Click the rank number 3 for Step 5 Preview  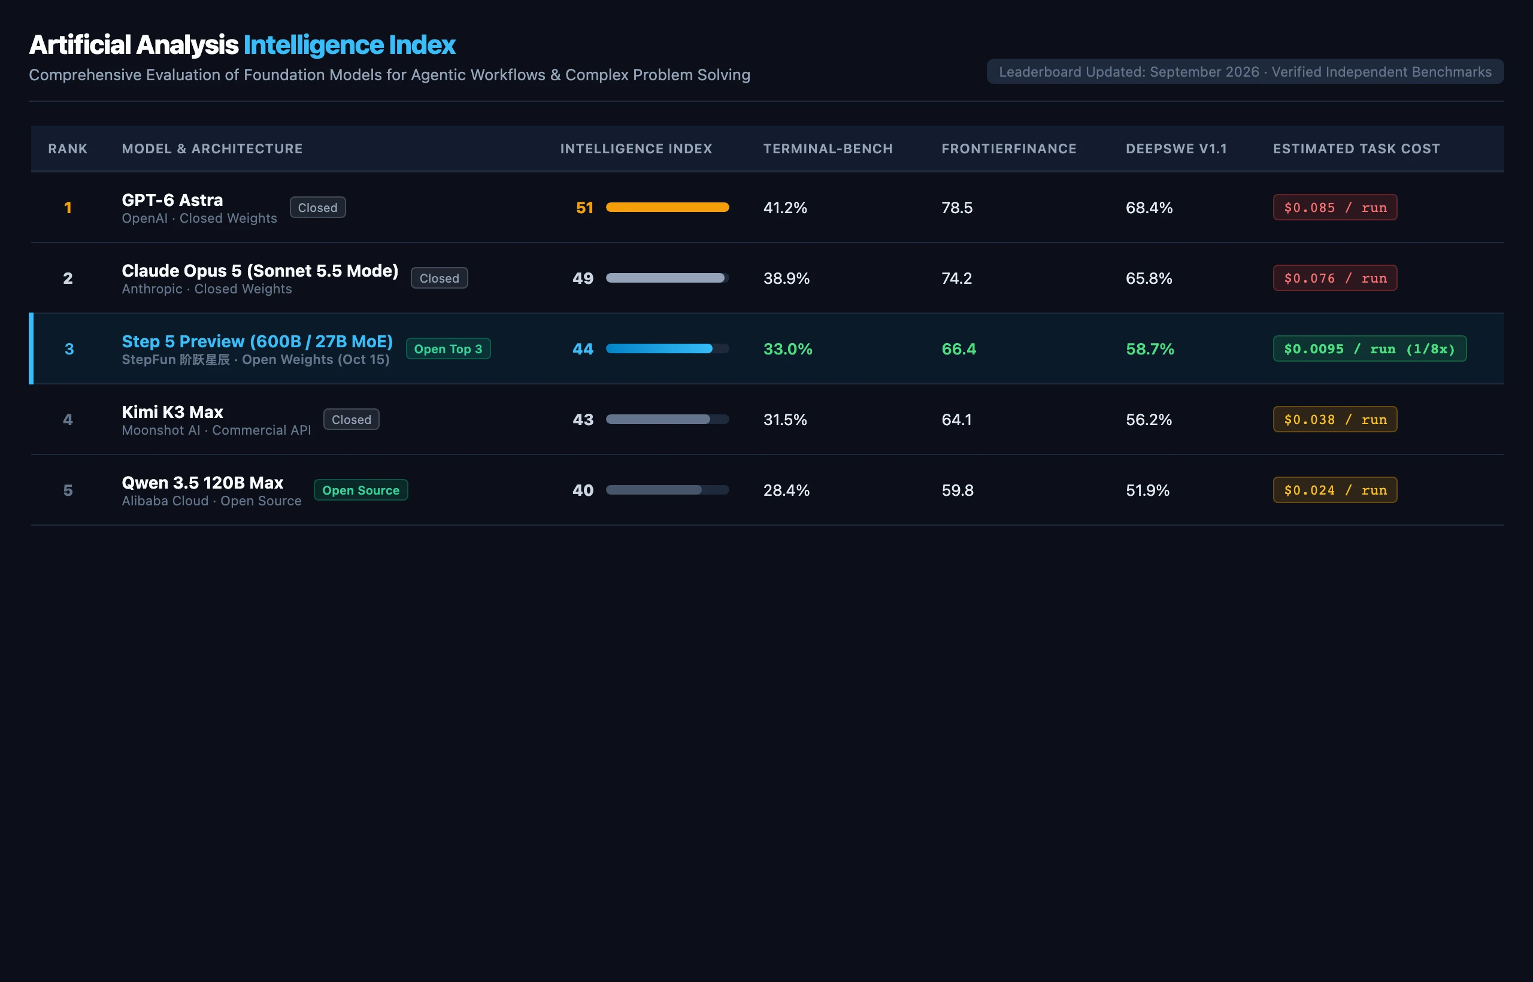69,350
